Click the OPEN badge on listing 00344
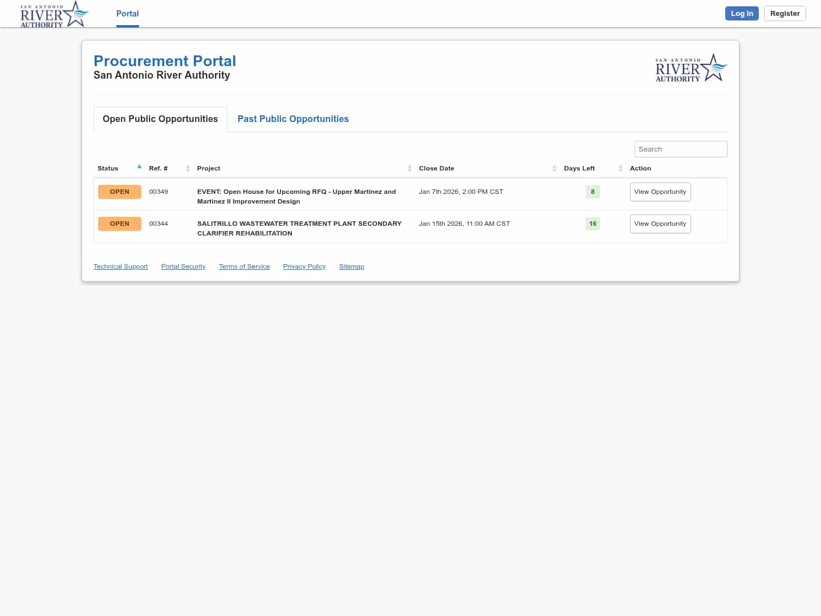The height and width of the screenshot is (616, 821). [x=120, y=224]
